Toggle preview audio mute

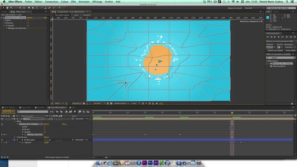coord(287,37)
